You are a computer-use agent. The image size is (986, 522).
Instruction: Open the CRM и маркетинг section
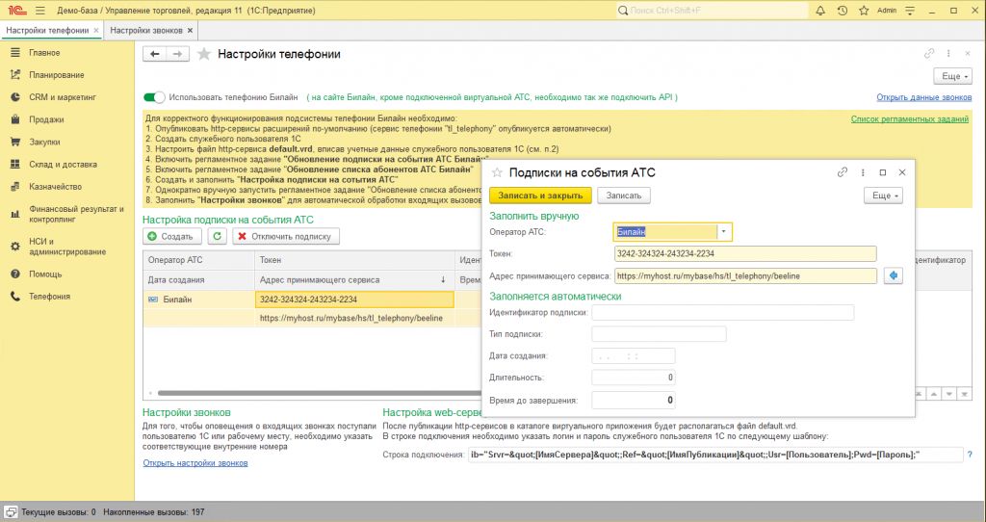(x=63, y=97)
